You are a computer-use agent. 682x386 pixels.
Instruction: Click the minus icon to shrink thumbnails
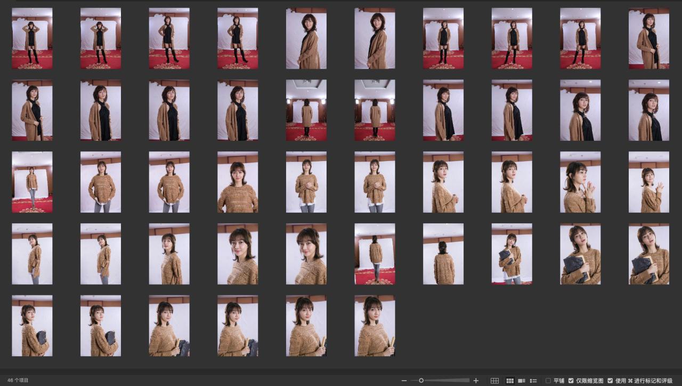404,381
